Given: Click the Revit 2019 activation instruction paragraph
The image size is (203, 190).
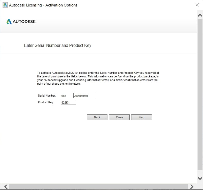Looking at the screenshot, I should pos(98,78).
